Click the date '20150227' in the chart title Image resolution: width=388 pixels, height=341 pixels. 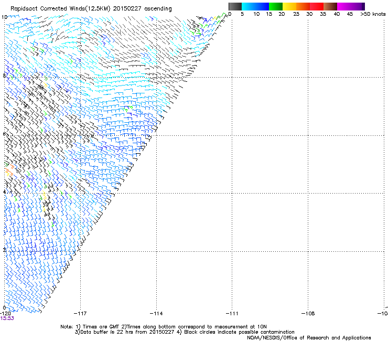[x=127, y=9]
